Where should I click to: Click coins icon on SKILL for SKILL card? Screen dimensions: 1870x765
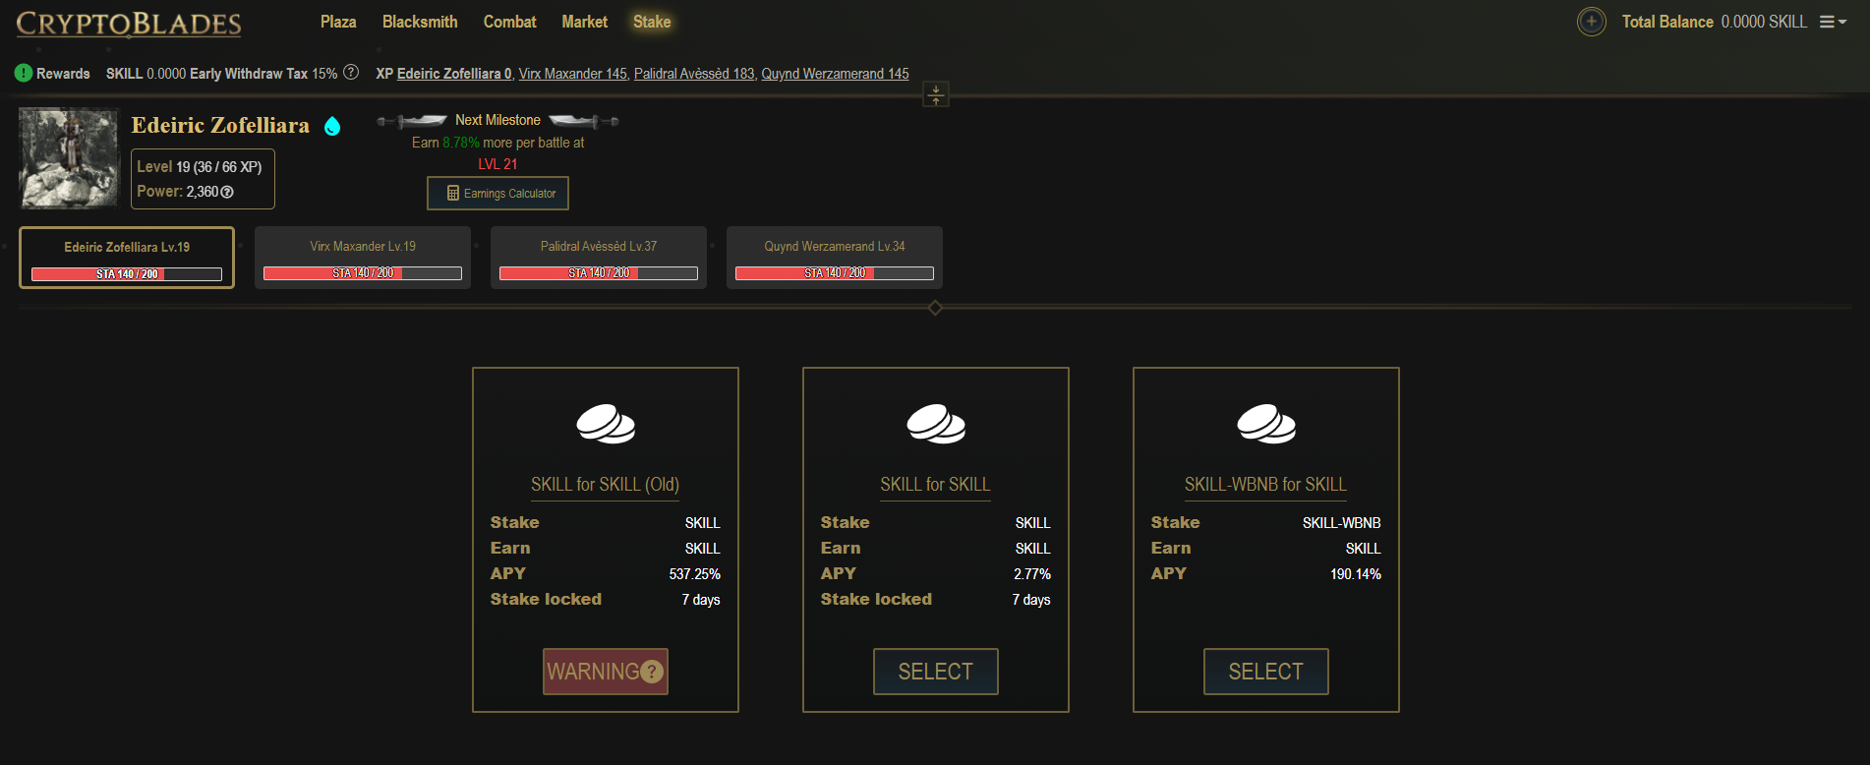[936, 423]
